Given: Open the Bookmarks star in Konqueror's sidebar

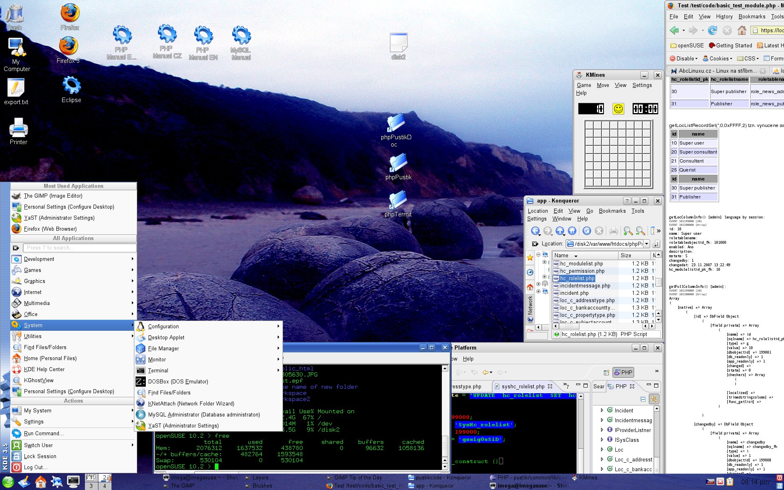Looking at the screenshot, I should pos(530,257).
